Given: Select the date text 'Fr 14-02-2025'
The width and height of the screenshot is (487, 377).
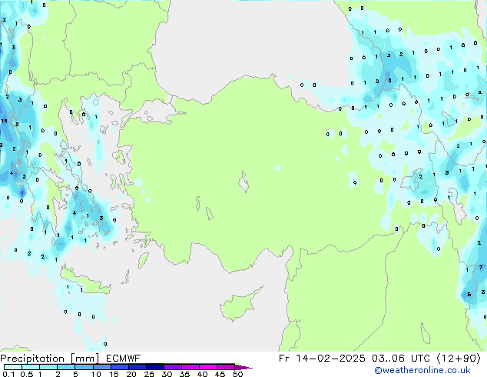Looking at the screenshot, I should click(322, 359).
